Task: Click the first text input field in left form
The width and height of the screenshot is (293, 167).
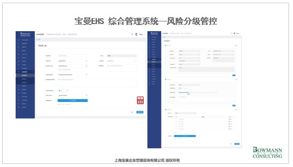Action: click(72, 56)
